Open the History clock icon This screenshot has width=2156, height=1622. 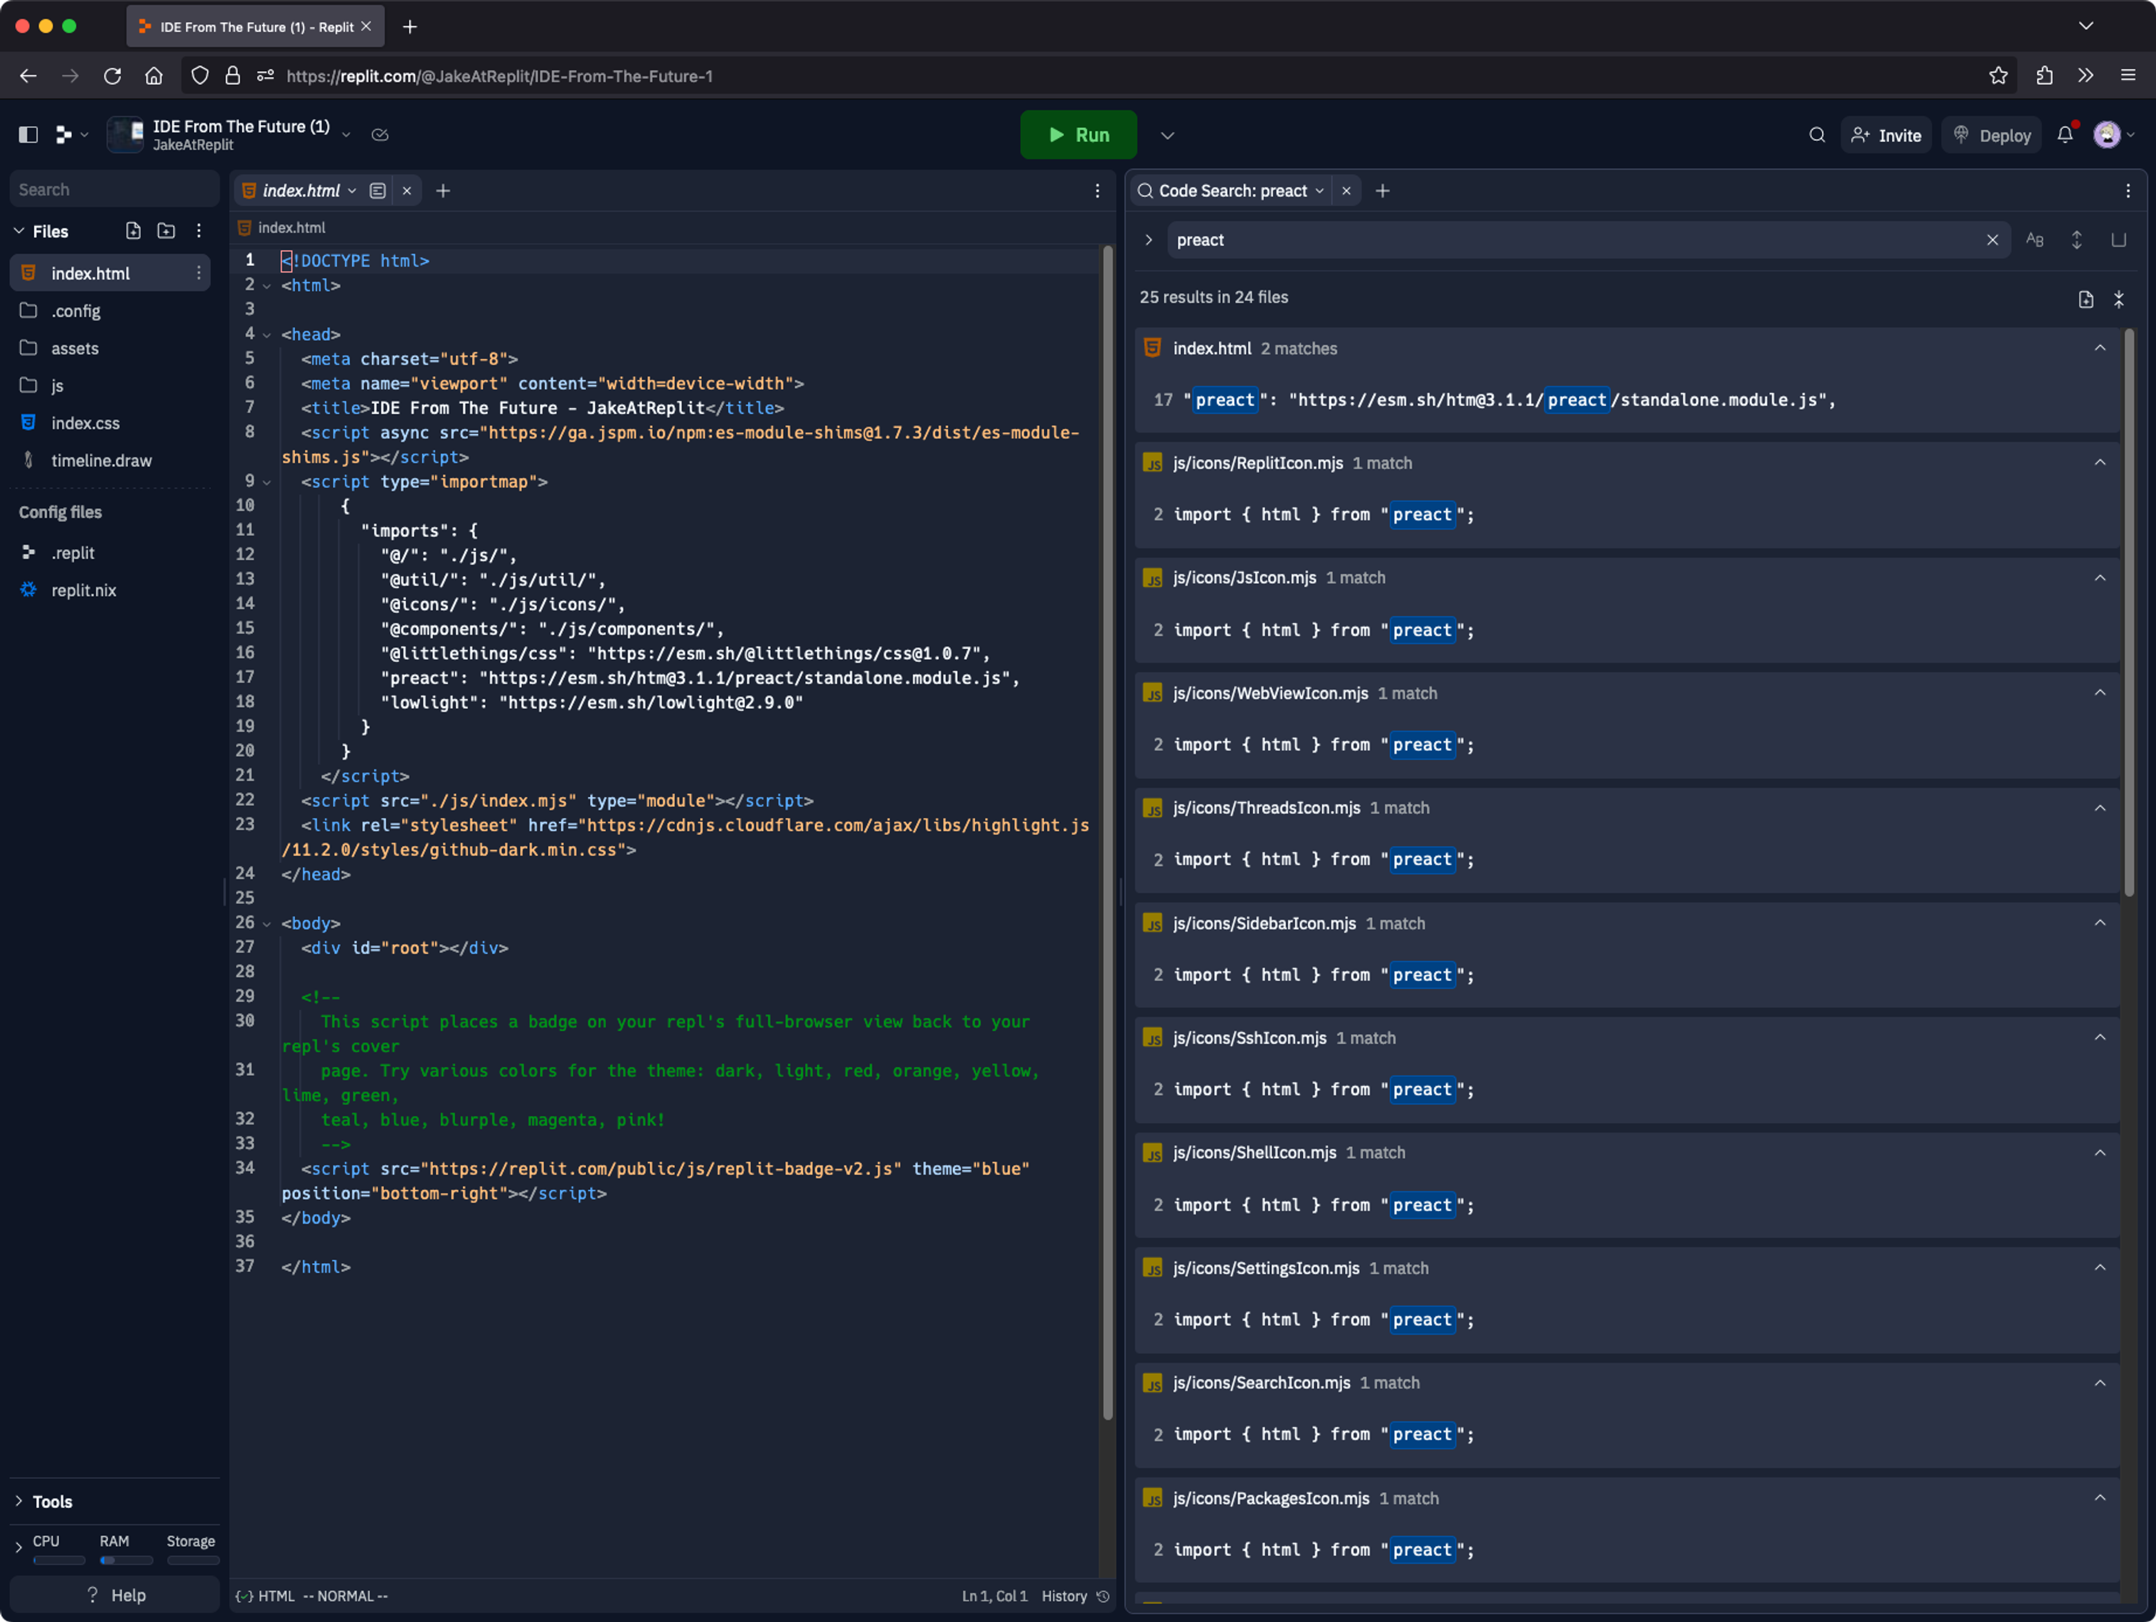(x=1103, y=1596)
